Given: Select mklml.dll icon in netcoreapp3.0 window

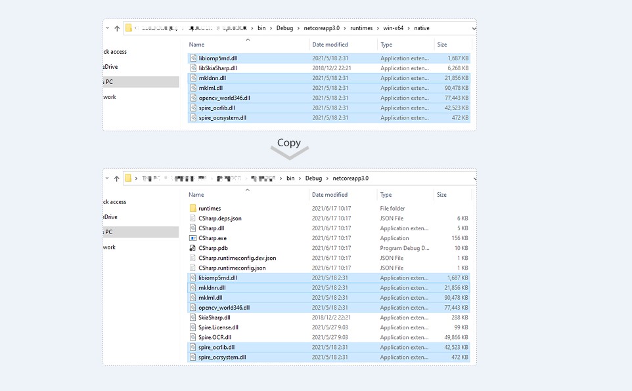Looking at the screenshot, I should [193, 298].
